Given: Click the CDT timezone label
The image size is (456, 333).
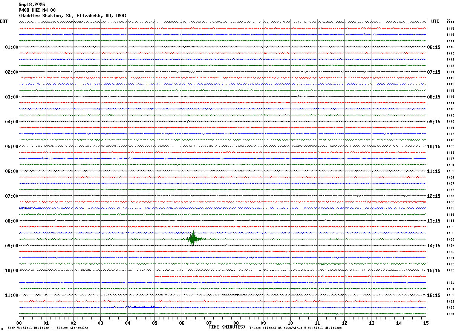Looking at the screenshot, I should pos(4,21).
